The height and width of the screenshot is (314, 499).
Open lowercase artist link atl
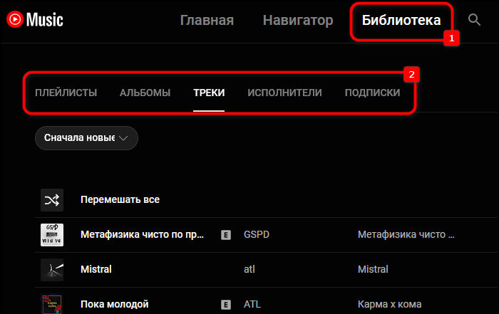pos(249,269)
